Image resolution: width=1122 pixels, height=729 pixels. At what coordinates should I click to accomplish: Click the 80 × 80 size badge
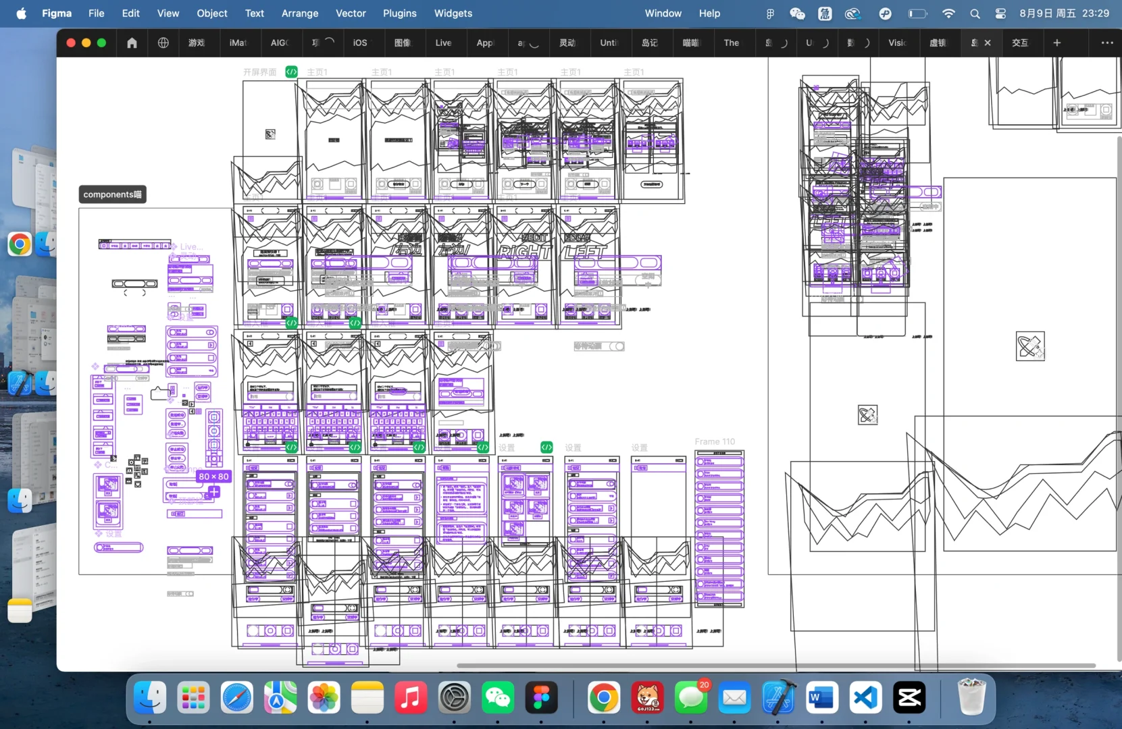click(x=213, y=477)
